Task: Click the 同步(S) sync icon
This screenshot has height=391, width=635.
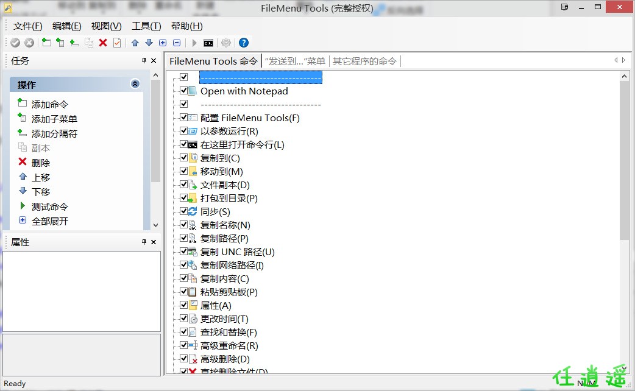Action: point(193,211)
